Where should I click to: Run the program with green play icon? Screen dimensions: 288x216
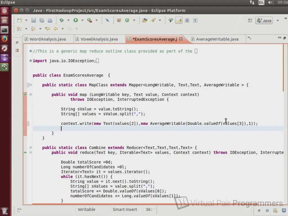tap(75, 20)
